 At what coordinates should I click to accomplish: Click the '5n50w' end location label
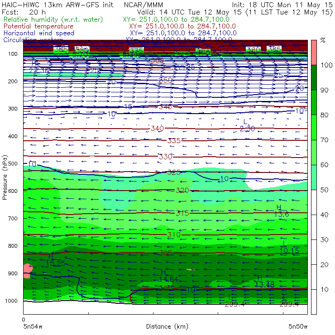298,327
